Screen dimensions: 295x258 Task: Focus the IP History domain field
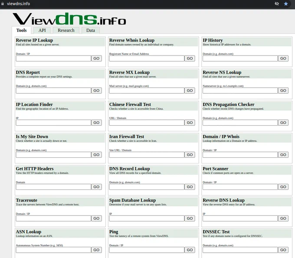click(x=240, y=59)
